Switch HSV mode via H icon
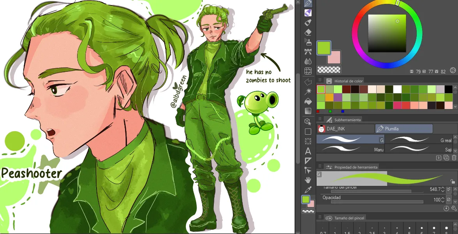The height and width of the screenshot is (234, 458). click(412, 71)
